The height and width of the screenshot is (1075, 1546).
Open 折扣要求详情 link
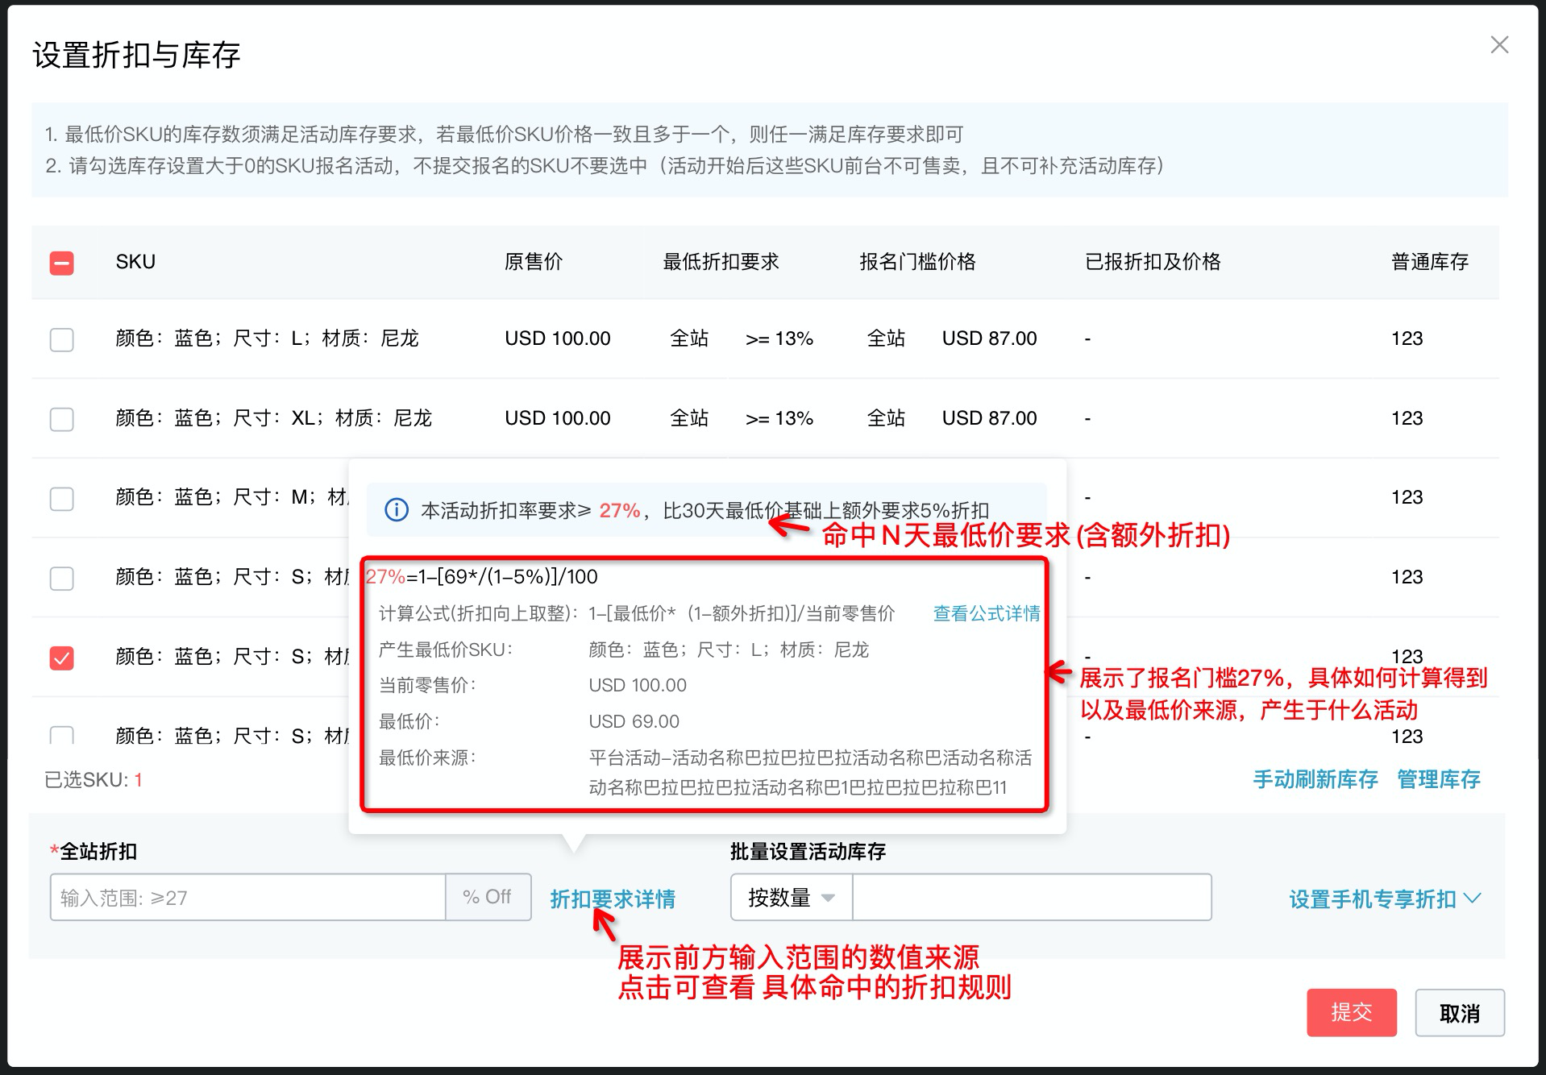pyautogui.click(x=613, y=899)
